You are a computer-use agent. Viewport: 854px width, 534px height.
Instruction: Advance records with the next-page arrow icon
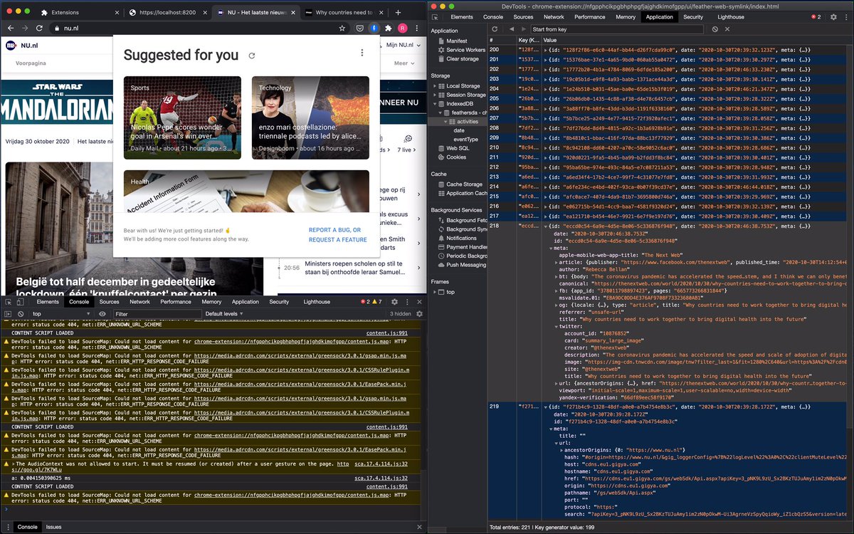pos(523,29)
